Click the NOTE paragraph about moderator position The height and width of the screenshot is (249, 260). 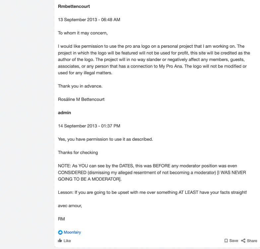152,173
